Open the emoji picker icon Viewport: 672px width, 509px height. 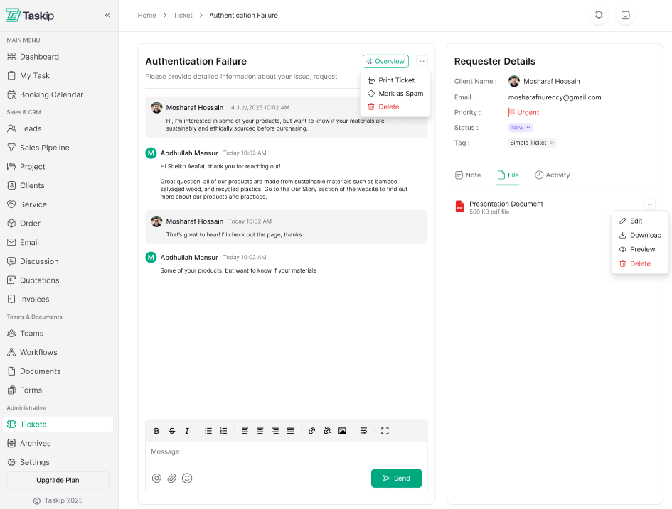[187, 478]
